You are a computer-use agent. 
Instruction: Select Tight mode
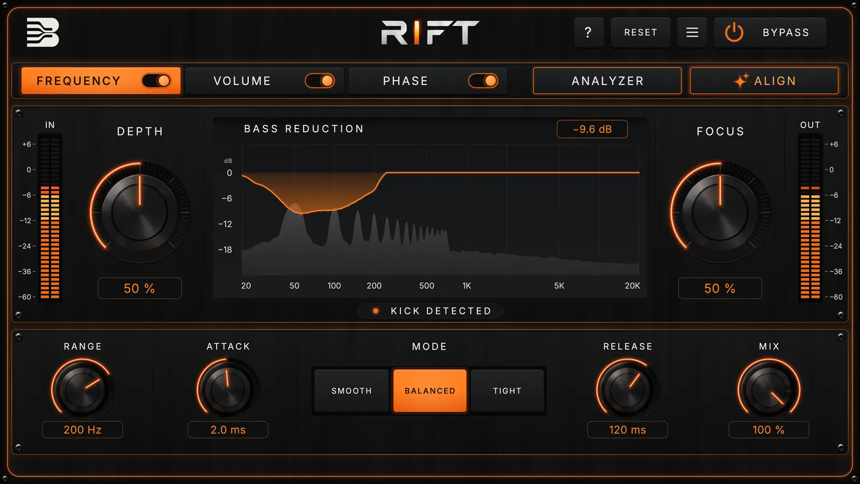[x=507, y=391]
